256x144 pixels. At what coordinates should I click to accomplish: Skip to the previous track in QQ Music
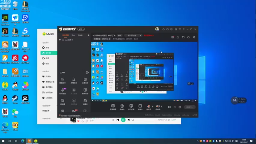[x=118, y=120]
